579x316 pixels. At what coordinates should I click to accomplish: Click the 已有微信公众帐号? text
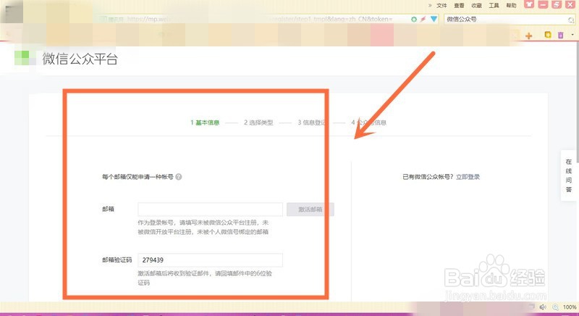coord(428,177)
